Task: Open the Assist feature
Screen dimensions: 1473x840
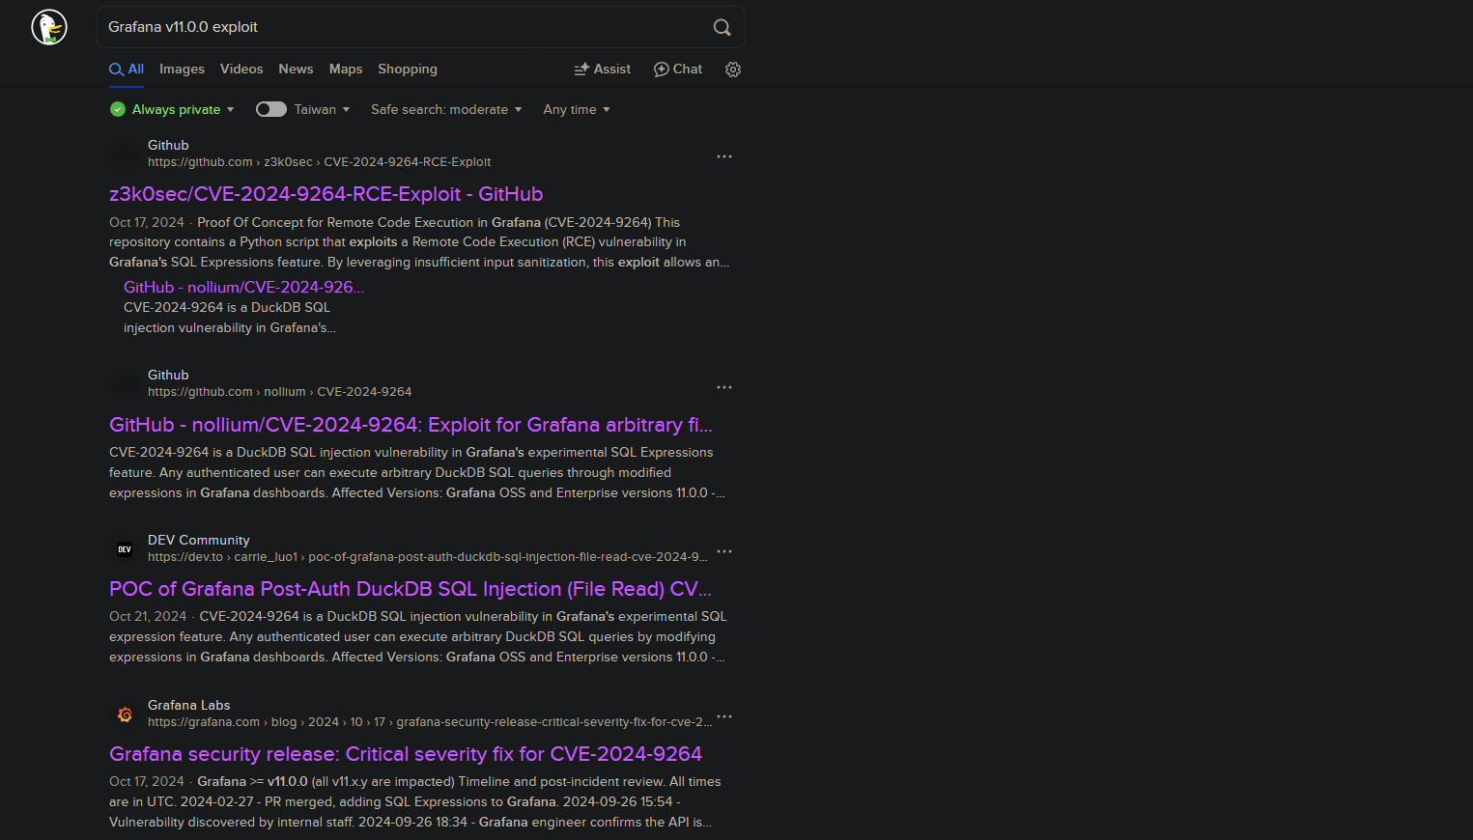Action: click(x=603, y=70)
